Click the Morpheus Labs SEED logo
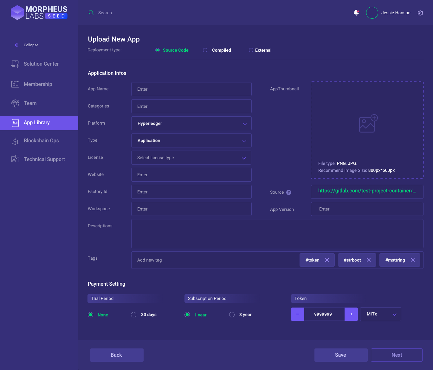This screenshot has height=370, width=433. click(39, 13)
